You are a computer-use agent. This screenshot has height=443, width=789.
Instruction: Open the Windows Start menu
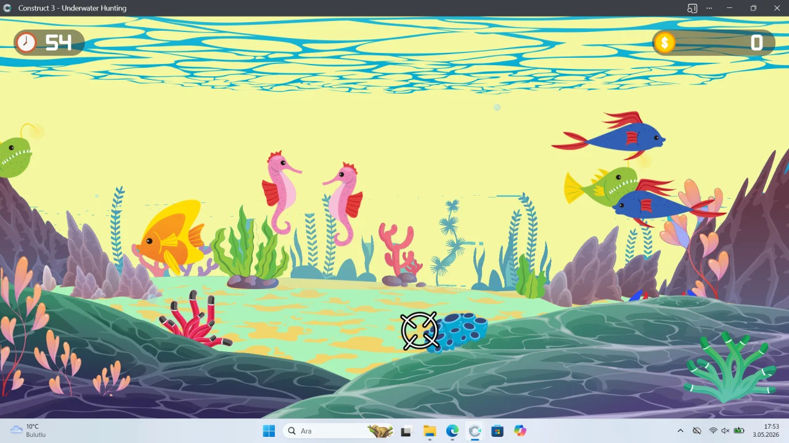point(269,431)
